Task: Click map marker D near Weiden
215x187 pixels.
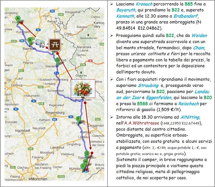Action: tap(58, 61)
